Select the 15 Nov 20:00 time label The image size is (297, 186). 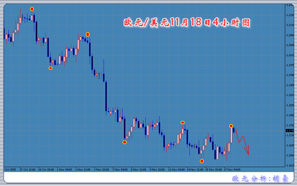tap(213, 169)
